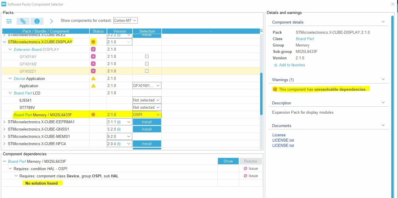Click download icon beside version 3.1.1
The width and height of the screenshot is (398, 198).
119,122
